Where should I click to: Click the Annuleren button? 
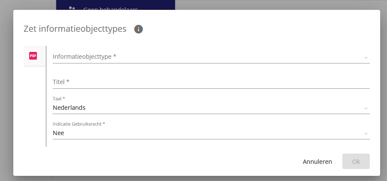pyautogui.click(x=317, y=162)
